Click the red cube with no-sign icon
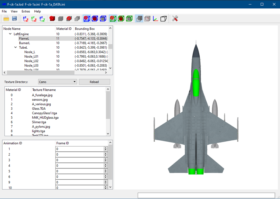Image resolution: width=280 pixels, height=199 pixels. coord(52,18)
